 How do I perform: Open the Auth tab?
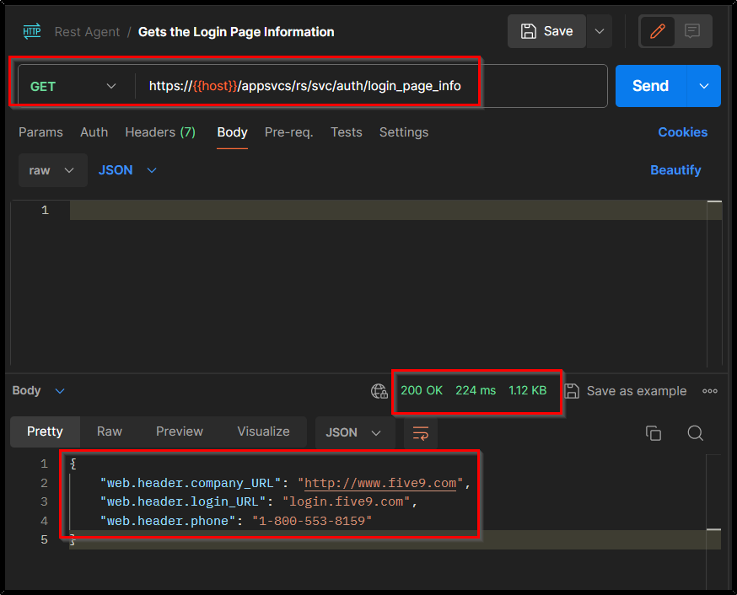[94, 132]
